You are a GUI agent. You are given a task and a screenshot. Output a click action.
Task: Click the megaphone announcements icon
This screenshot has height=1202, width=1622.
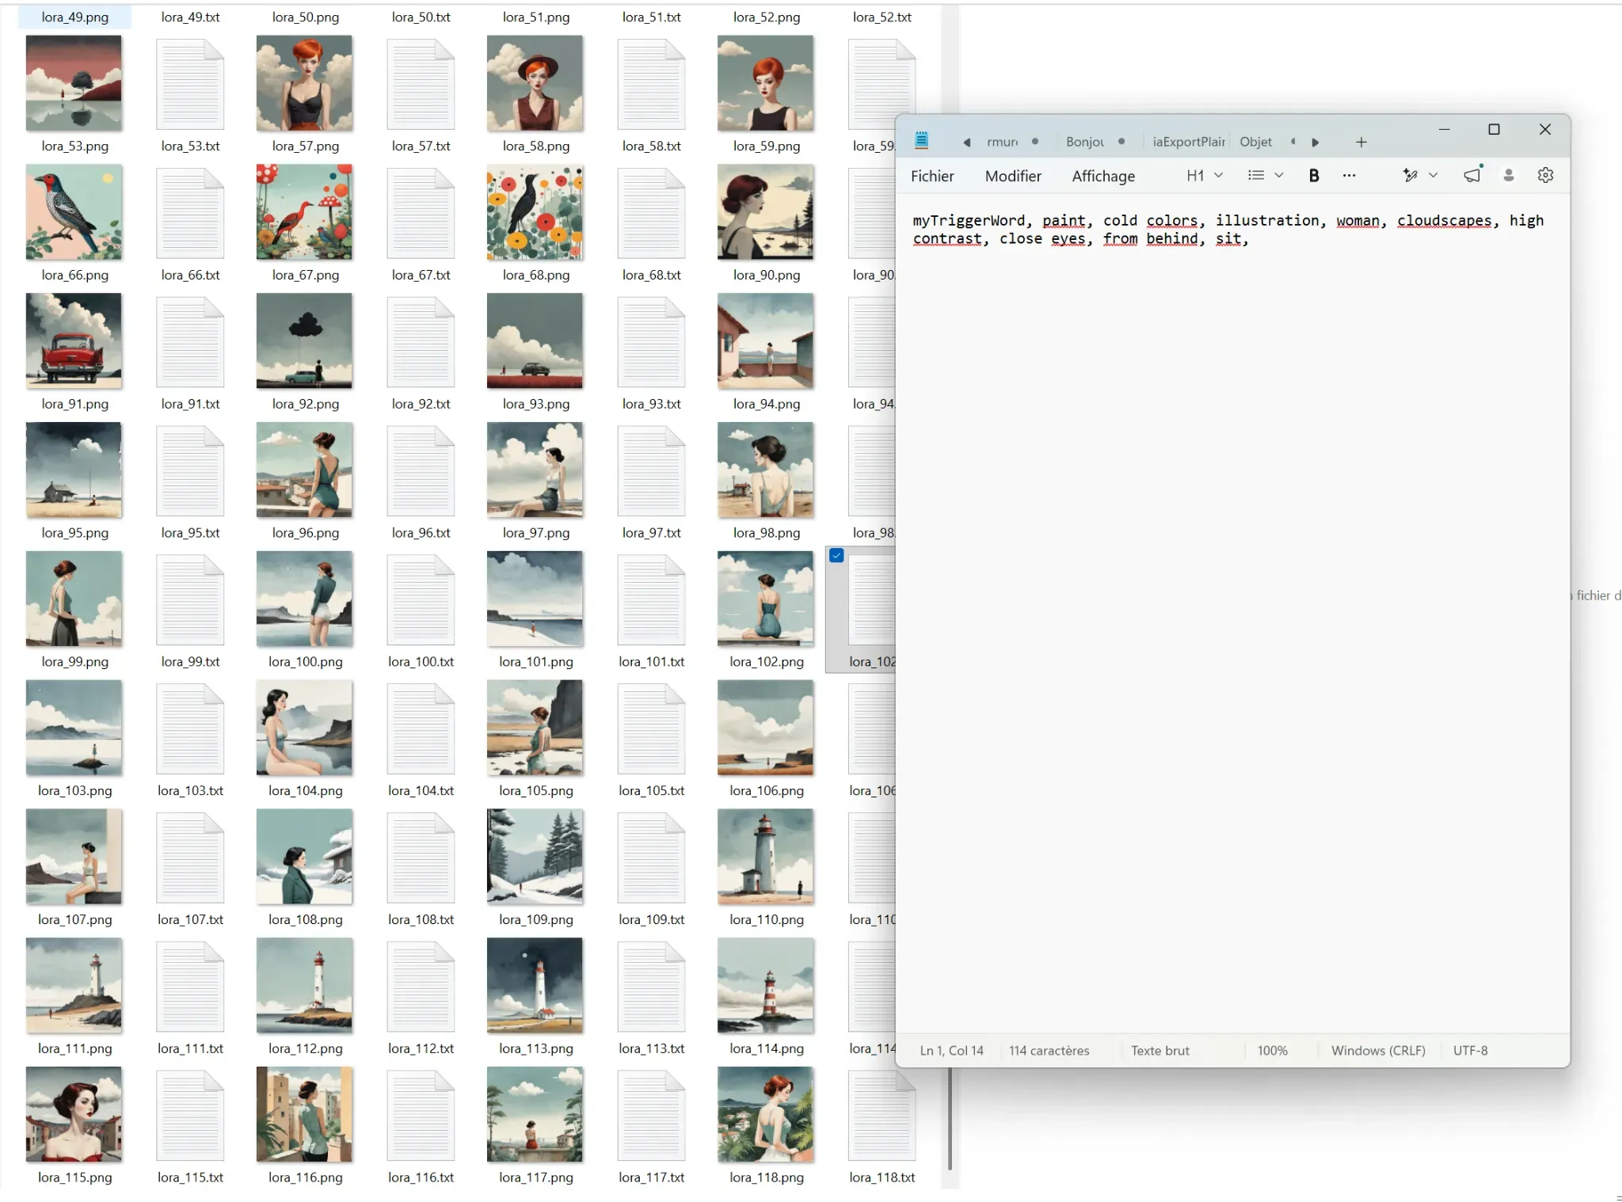tap(1472, 175)
